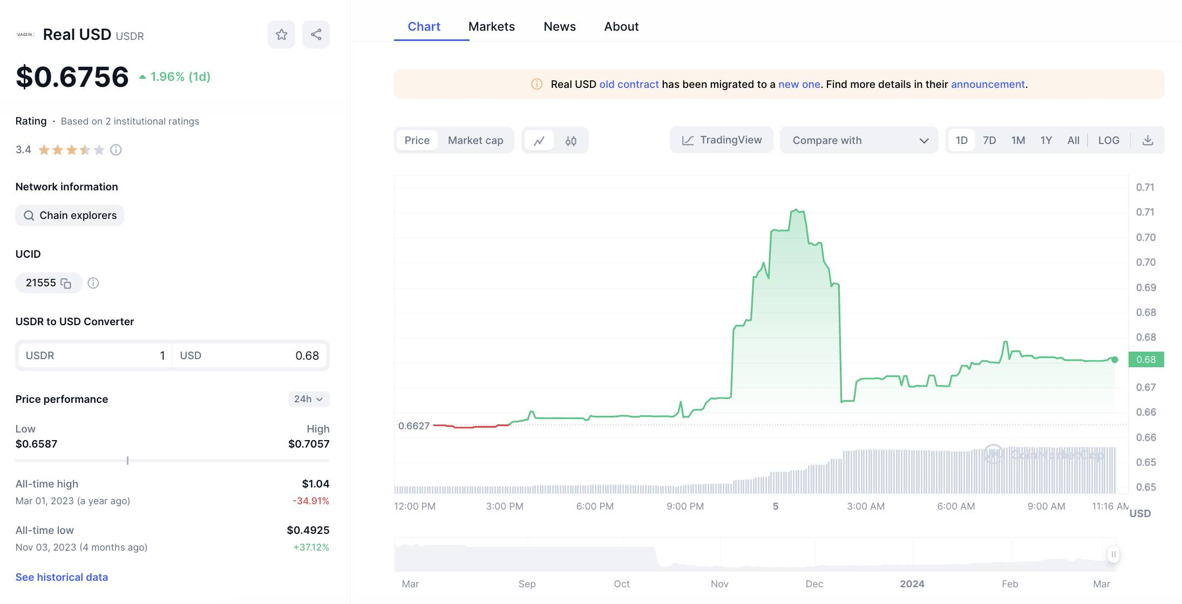The height and width of the screenshot is (604, 1182).
Task: Open old contract link
Action: pyautogui.click(x=629, y=84)
